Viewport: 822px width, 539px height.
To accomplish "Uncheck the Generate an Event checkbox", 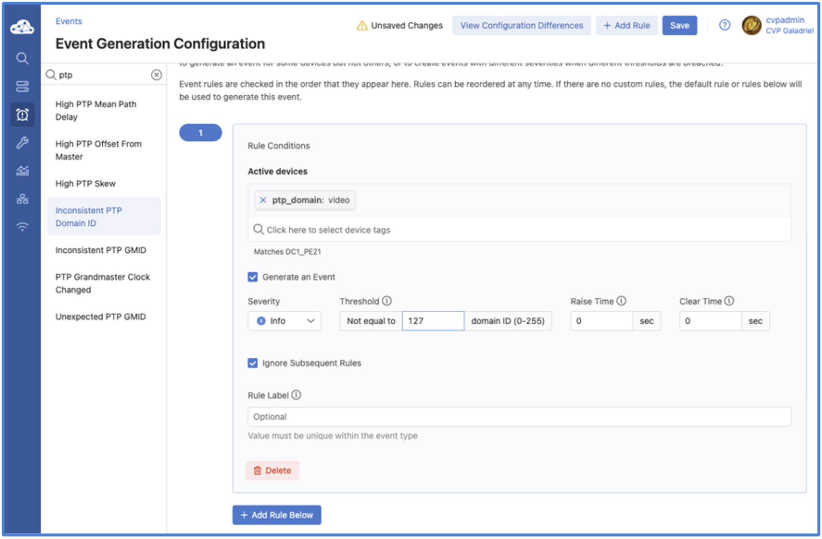I will (x=253, y=277).
